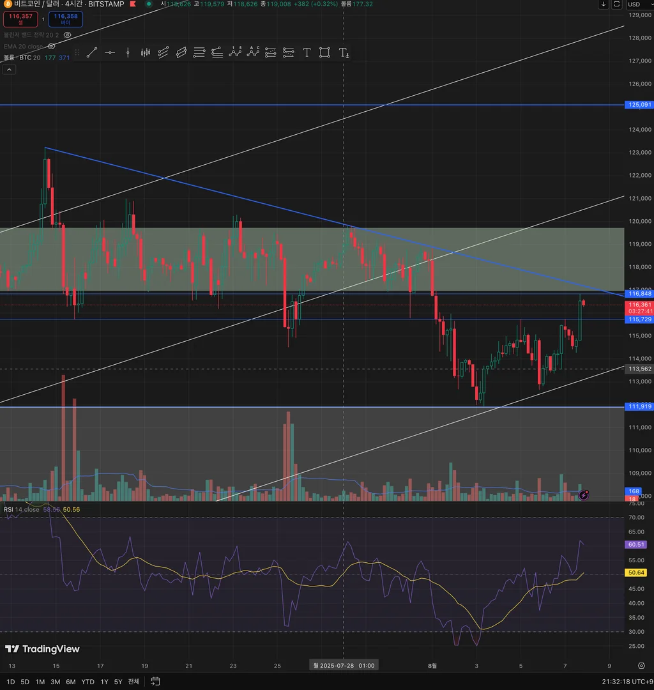Select the anchored text tool
The image size is (654, 690).
344,53
